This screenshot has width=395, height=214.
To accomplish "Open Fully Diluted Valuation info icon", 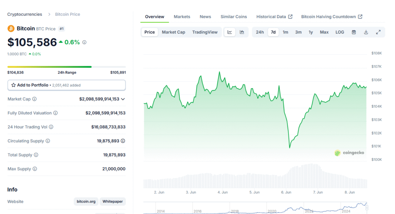I will 56,113.
